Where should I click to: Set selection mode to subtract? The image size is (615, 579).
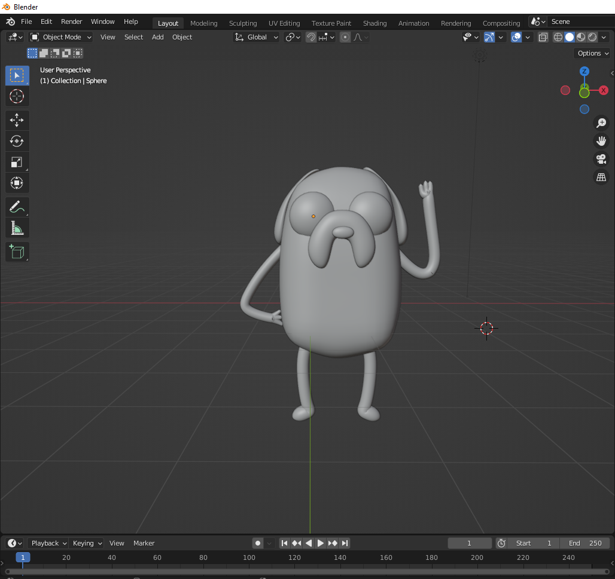click(x=55, y=53)
